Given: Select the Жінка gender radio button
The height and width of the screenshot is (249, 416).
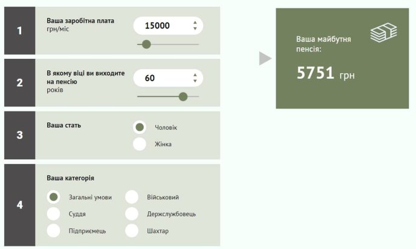Looking at the screenshot, I should point(140,144).
